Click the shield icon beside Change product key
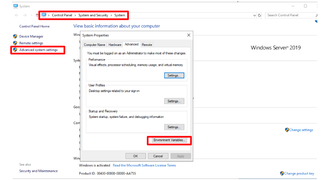Viewport: 322px width, 180px height. (x=282, y=173)
